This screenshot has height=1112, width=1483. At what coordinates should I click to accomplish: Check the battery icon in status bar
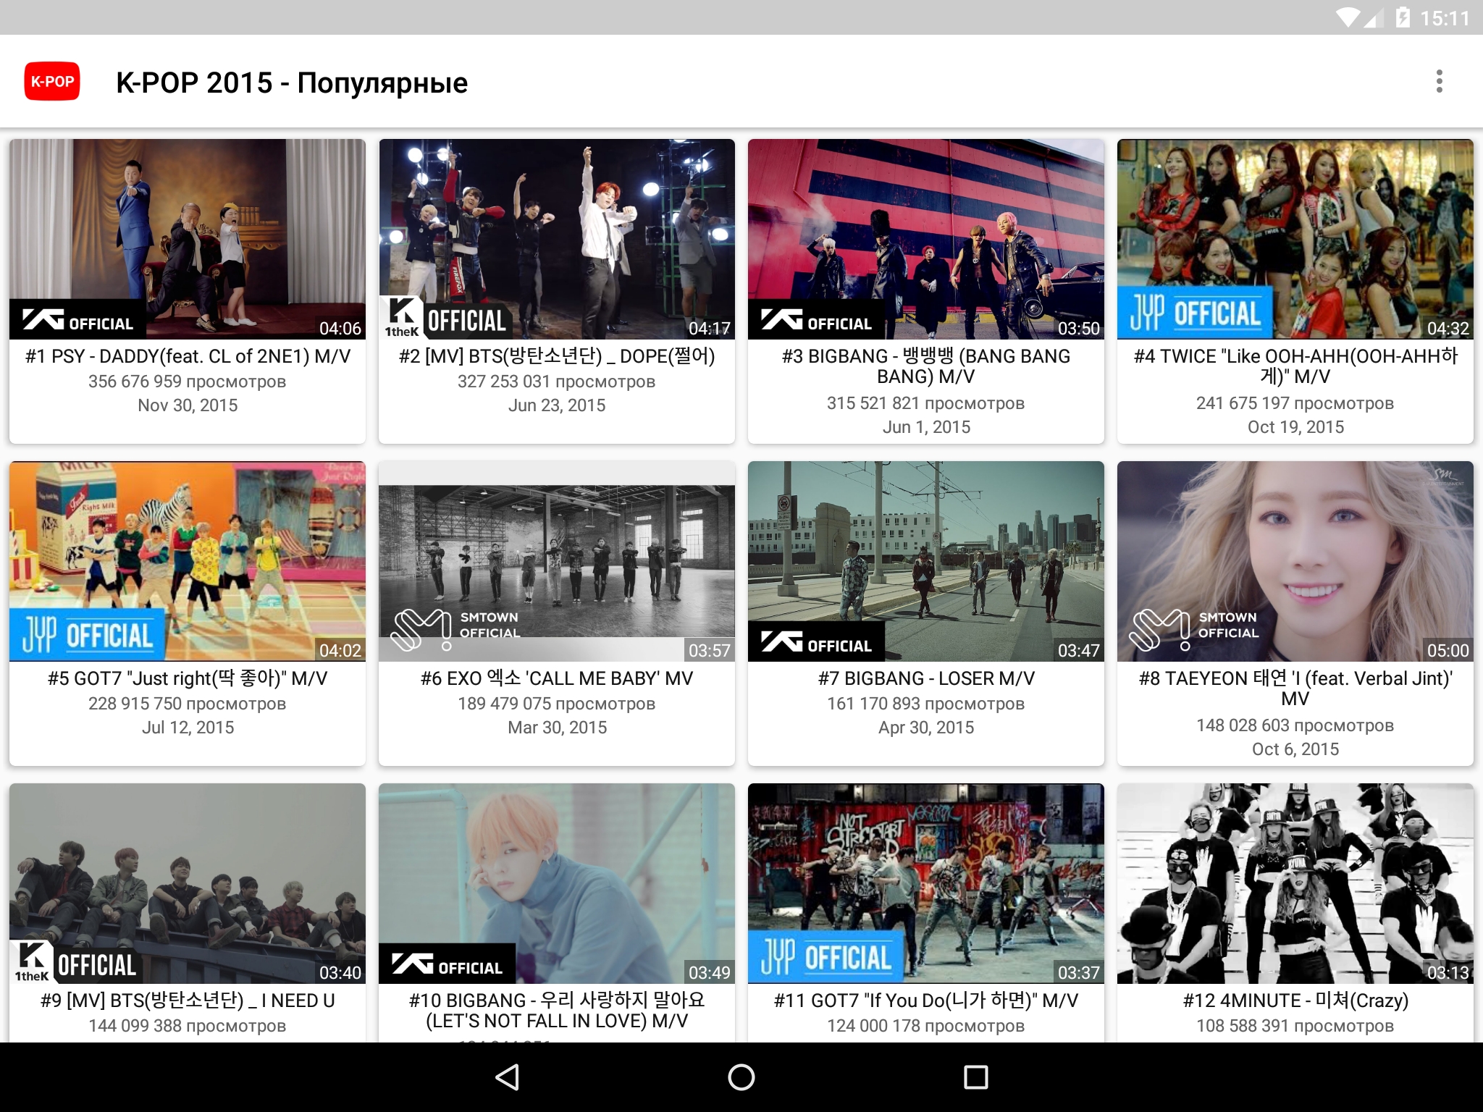click(1403, 17)
